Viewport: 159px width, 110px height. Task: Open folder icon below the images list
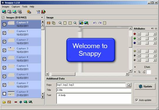pyautogui.click(x=4, y=102)
